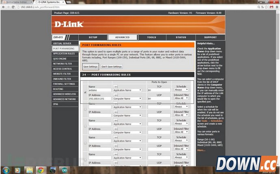Viewport: 280px width, 174px height.
Task: Enable the third port forwarding rule checkbox
Action: [x=84, y=126]
